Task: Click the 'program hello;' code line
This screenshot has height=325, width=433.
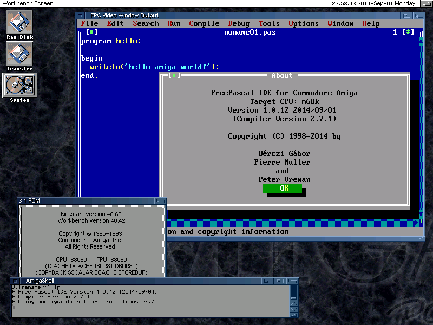Action: tap(111, 41)
